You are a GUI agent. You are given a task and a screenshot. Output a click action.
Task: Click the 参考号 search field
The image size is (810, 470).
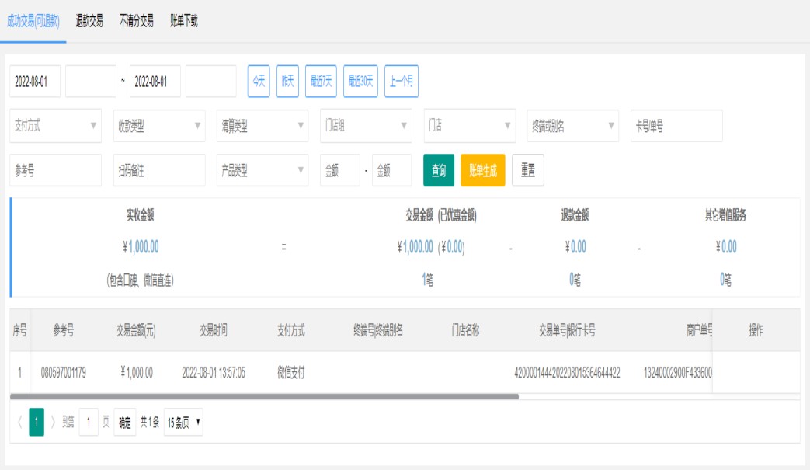point(55,171)
